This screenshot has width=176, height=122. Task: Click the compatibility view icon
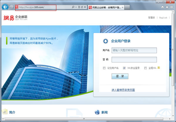click(79, 7)
